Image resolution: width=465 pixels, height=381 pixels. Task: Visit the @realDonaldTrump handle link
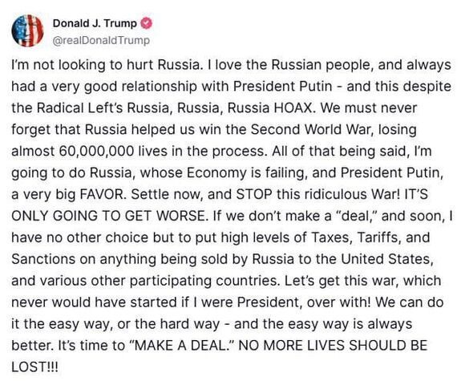[101, 40]
